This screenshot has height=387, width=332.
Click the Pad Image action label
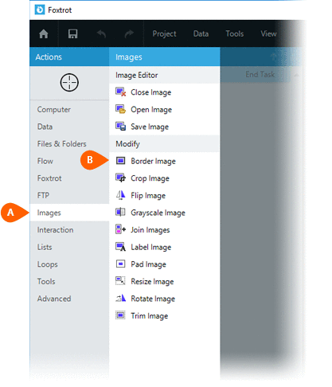tap(148, 264)
